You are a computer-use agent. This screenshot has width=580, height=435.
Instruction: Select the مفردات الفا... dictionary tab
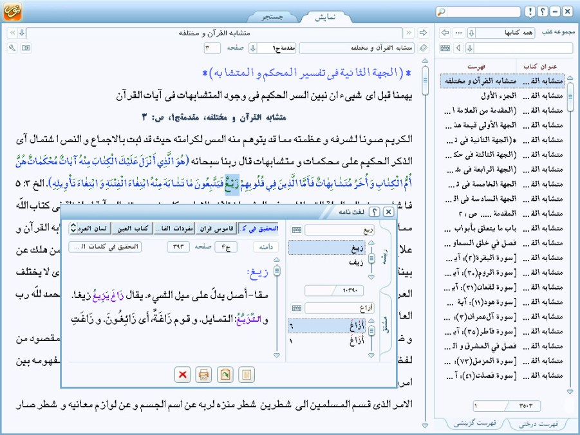coord(174,229)
